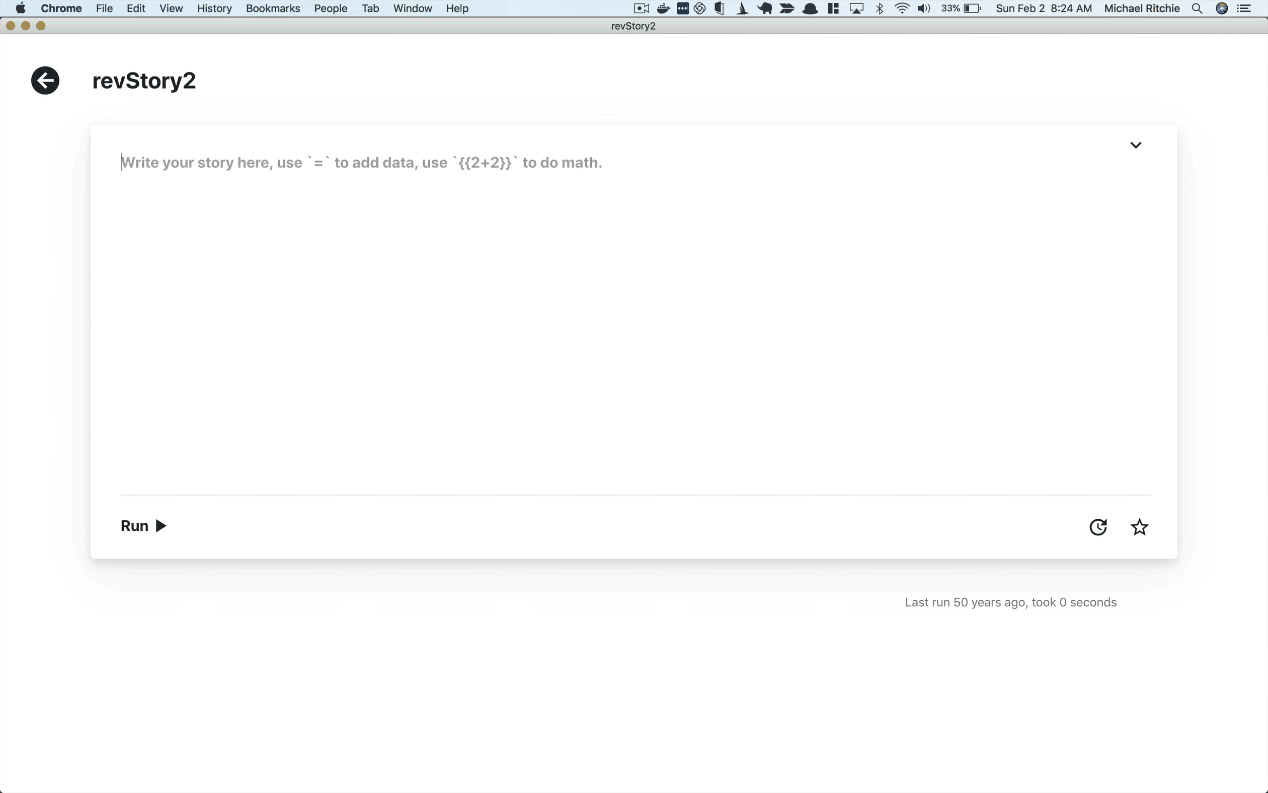Image resolution: width=1268 pixels, height=793 pixels.
Task: Click Michael Ritchie user menu
Action: click(x=1142, y=9)
